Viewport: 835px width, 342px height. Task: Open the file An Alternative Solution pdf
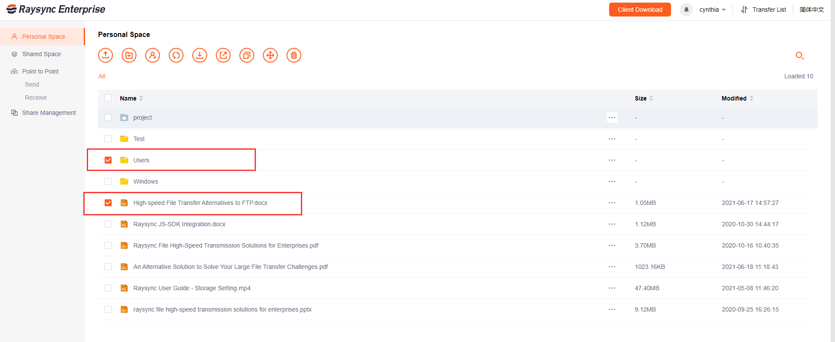point(231,267)
